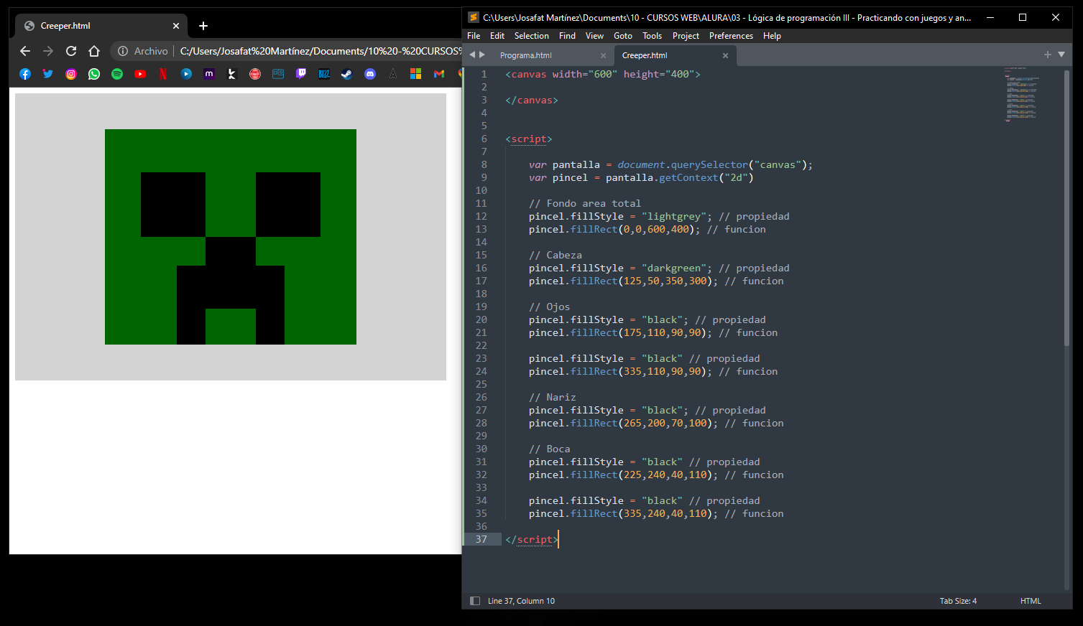Open the Discord bookmark
The image size is (1083, 626).
[x=370, y=74]
